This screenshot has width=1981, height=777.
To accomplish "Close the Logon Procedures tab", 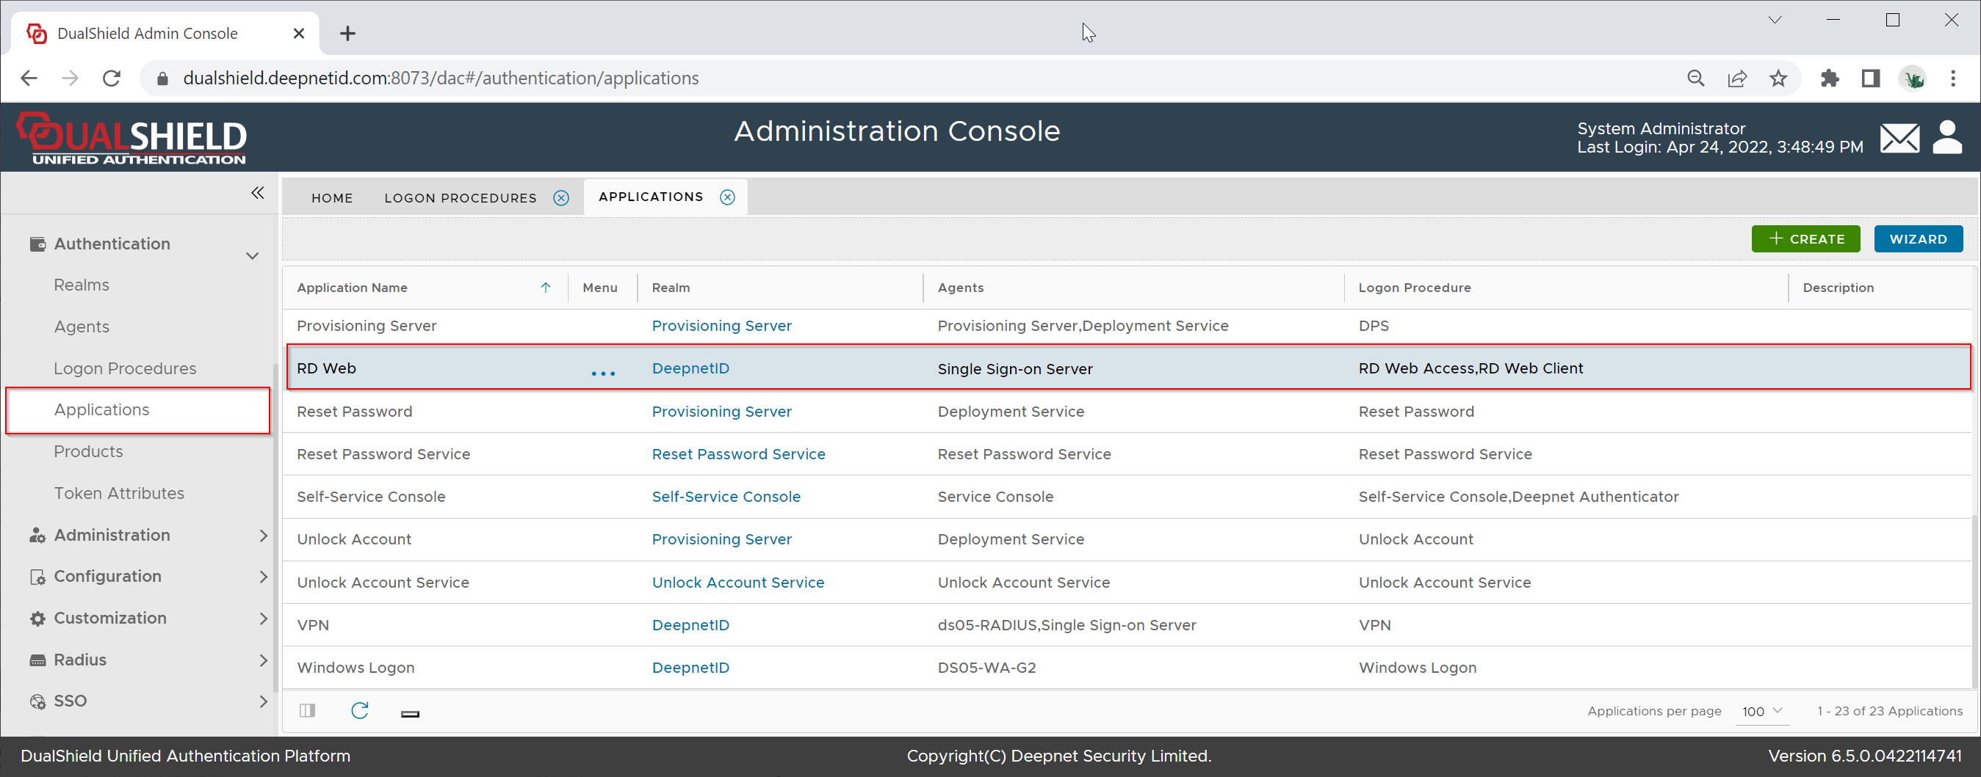I will [x=561, y=198].
